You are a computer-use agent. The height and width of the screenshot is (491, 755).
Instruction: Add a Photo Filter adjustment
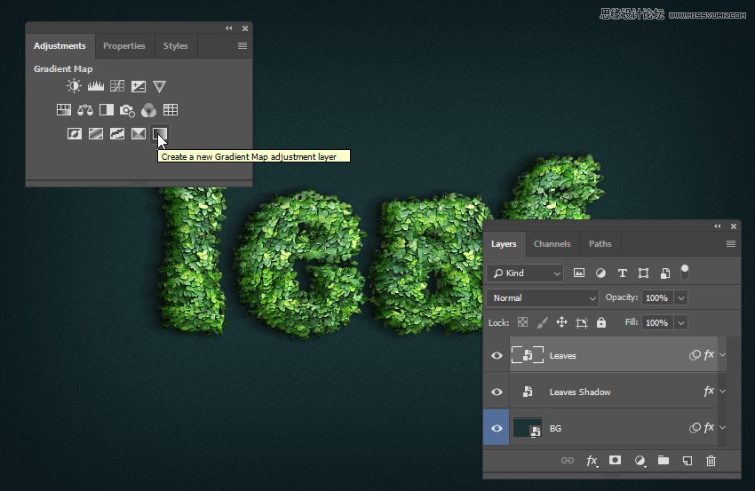coord(127,110)
